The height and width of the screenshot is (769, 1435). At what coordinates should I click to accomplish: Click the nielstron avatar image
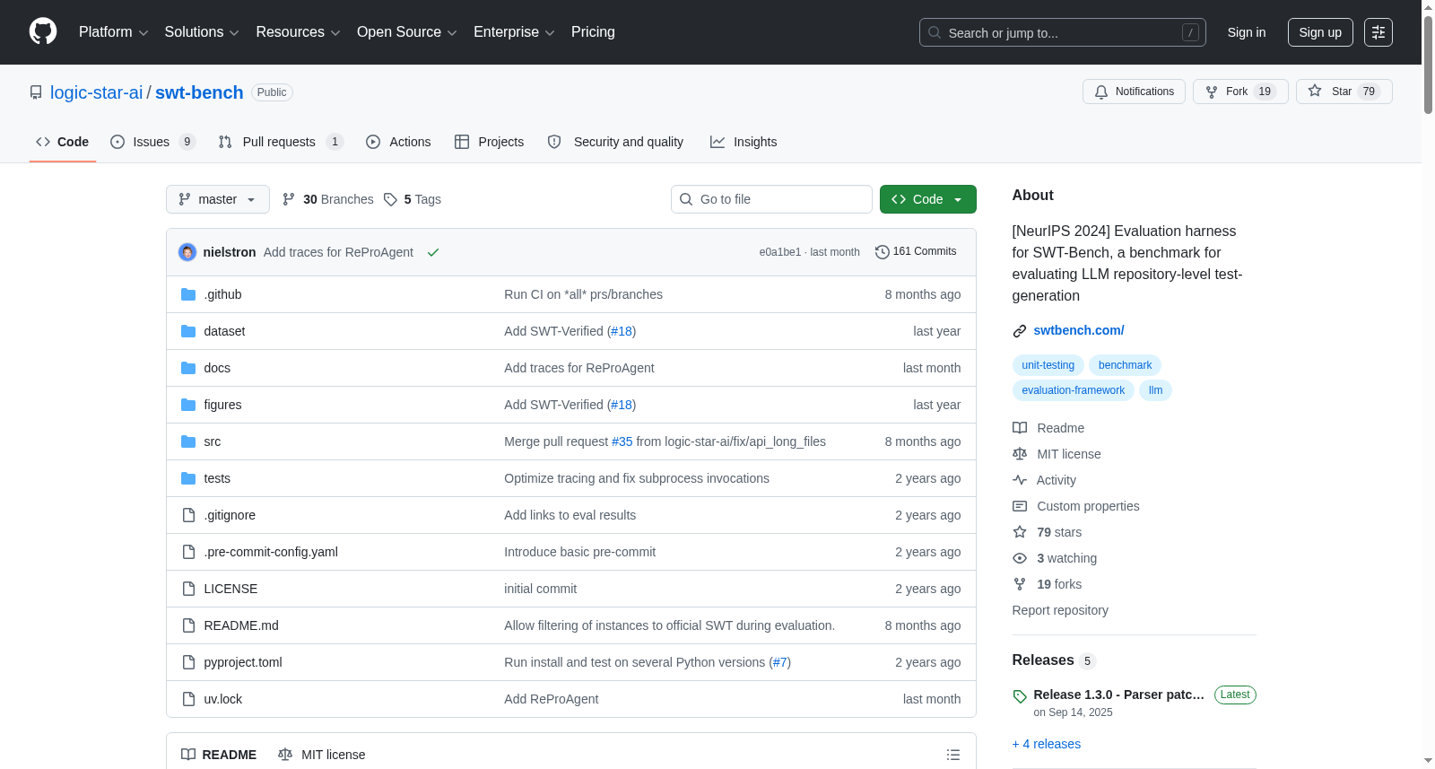click(187, 252)
